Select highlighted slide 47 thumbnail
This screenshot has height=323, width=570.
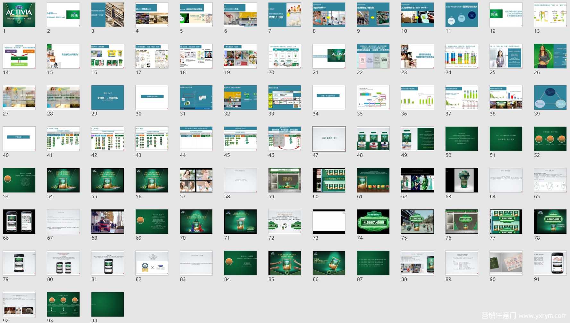pos(329,139)
